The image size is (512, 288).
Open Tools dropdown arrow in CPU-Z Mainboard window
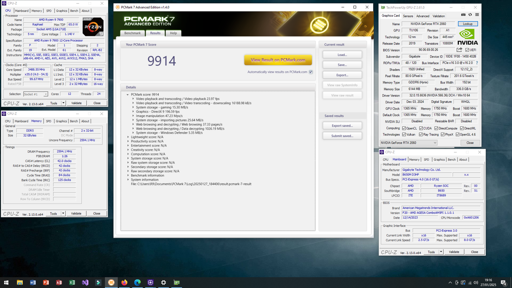tap(441, 252)
